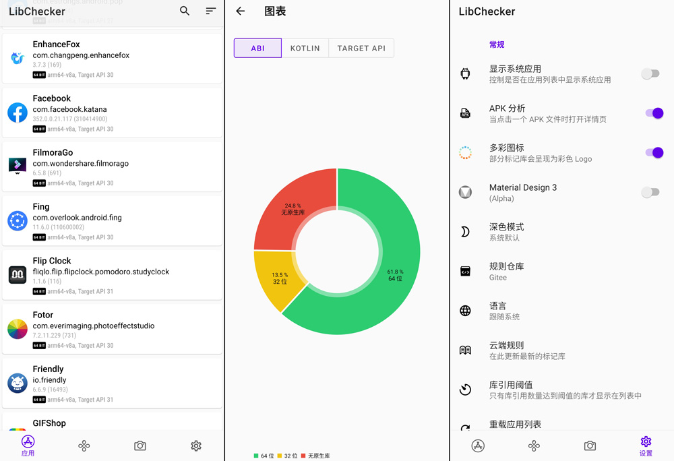The height and width of the screenshot is (461, 674).
Task: Open Apps icon in settings screen bottom bar
Action: 478,445
